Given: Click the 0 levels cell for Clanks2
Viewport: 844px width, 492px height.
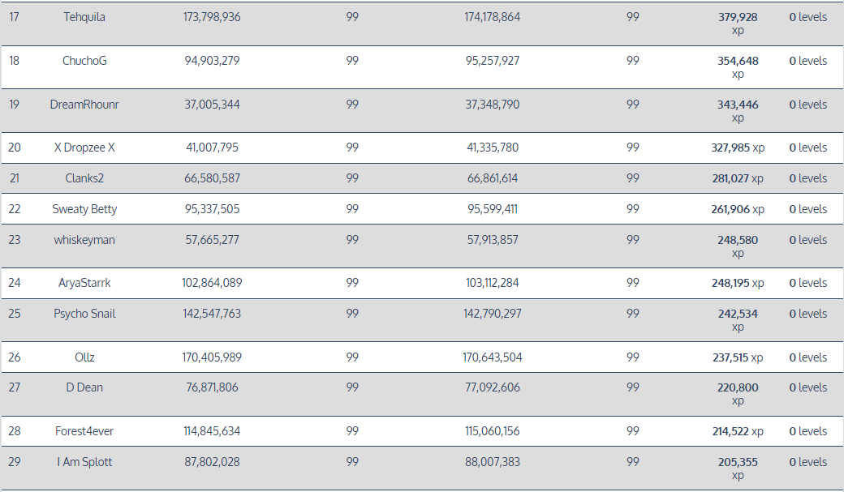Looking at the screenshot, I should pyautogui.click(x=807, y=178).
